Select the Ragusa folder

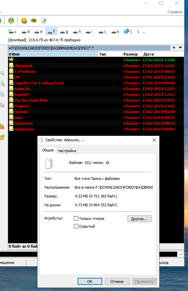click(x=96, y=106)
